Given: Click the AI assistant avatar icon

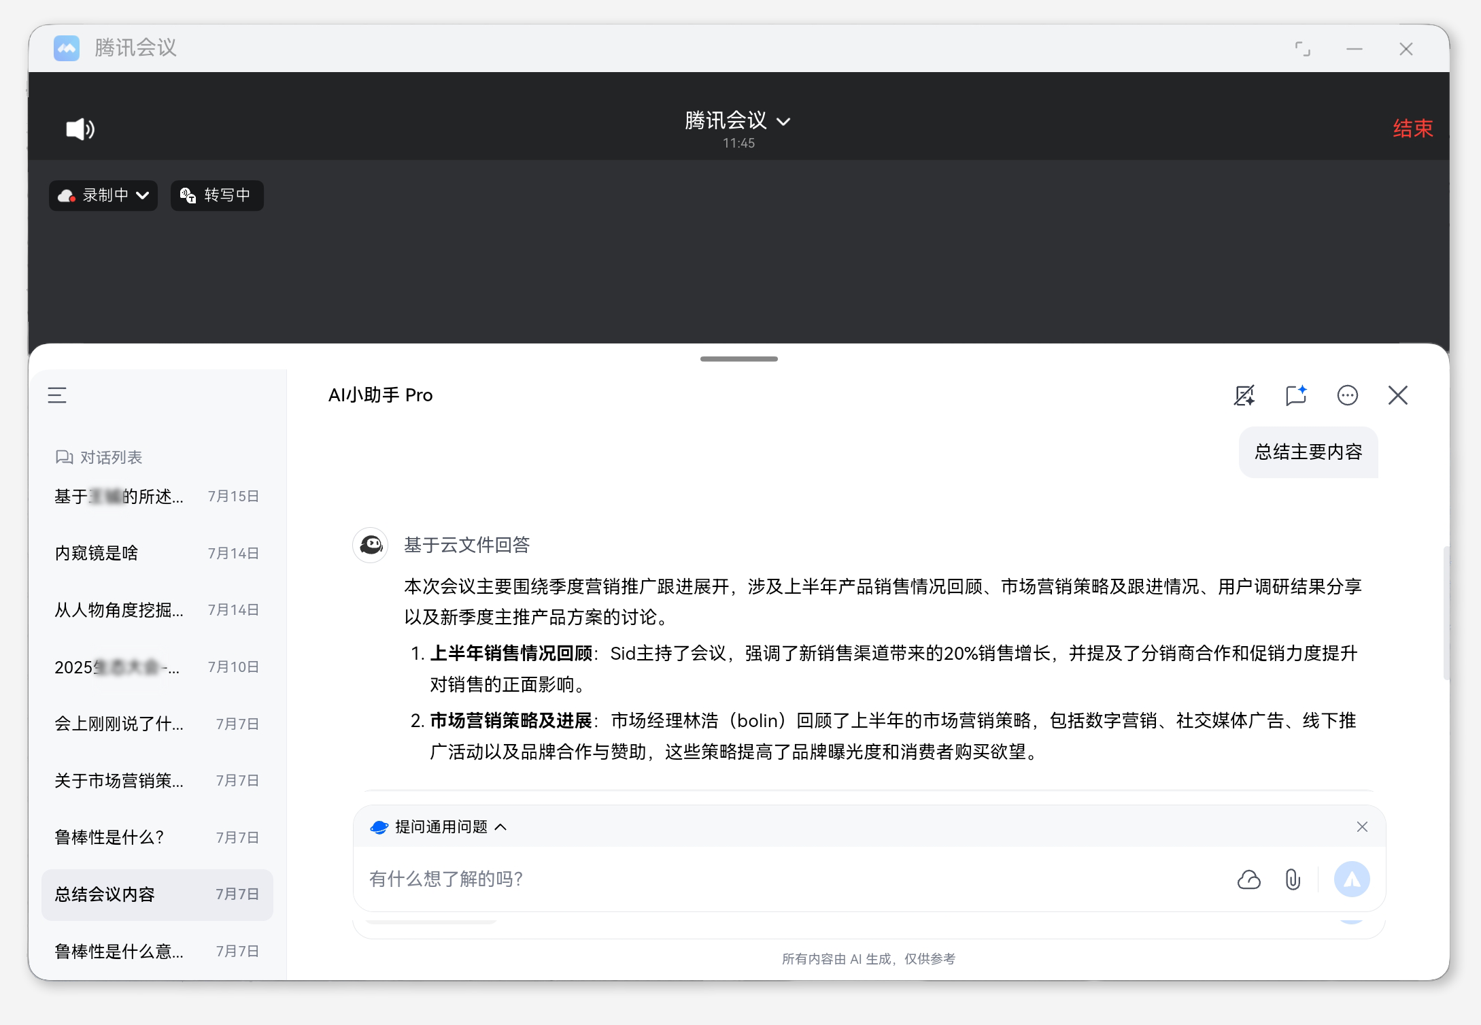Looking at the screenshot, I should pyautogui.click(x=371, y=545).
